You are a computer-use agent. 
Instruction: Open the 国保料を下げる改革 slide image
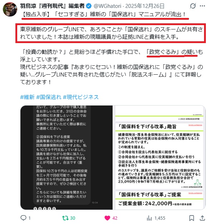pyautogui.click(x=159, y=158)
